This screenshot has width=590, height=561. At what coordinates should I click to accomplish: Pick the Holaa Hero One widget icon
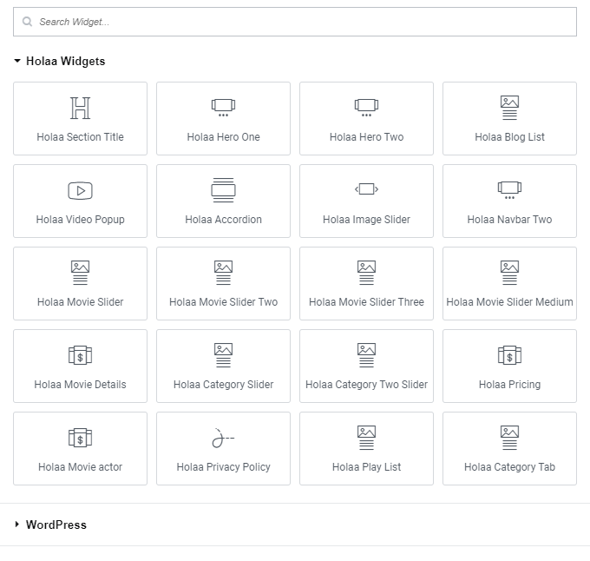pyautogui.click(x=223, y=108)
